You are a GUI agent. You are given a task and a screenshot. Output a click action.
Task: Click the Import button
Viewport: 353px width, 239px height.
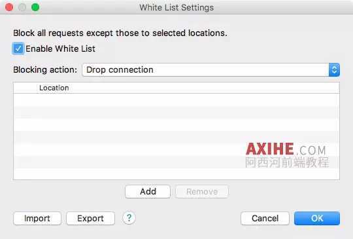tap(37, 218)
